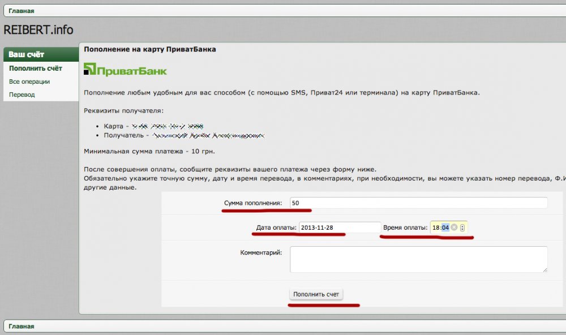Focus the Сумма пополнения field containing 50
Screen dimensions: 566x335
(418, 203)
